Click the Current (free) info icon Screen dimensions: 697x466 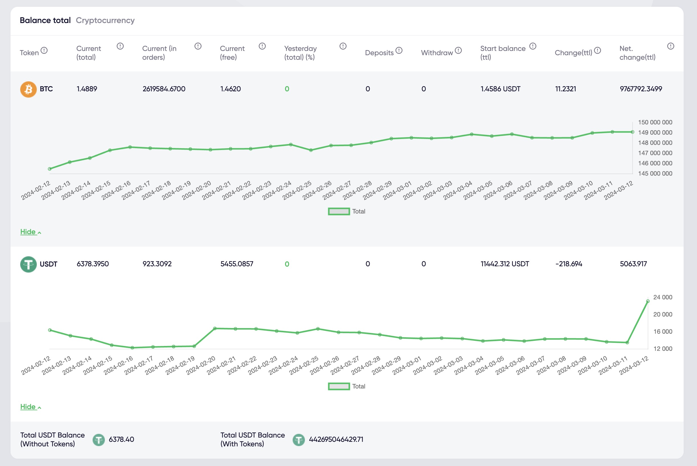(x=262, y=46)
